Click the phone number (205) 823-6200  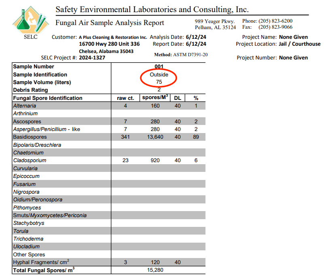275,21
